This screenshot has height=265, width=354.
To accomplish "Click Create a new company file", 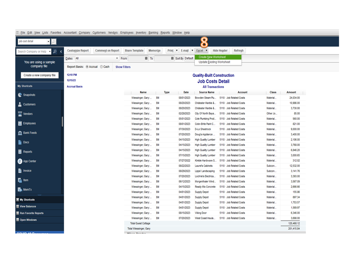I will pyautogui.click(x=39, y=75).
